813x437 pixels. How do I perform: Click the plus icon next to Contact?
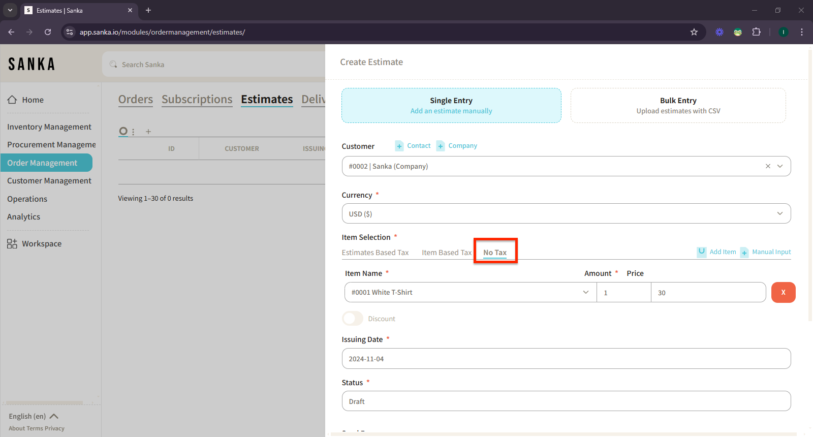click(399, 146)
